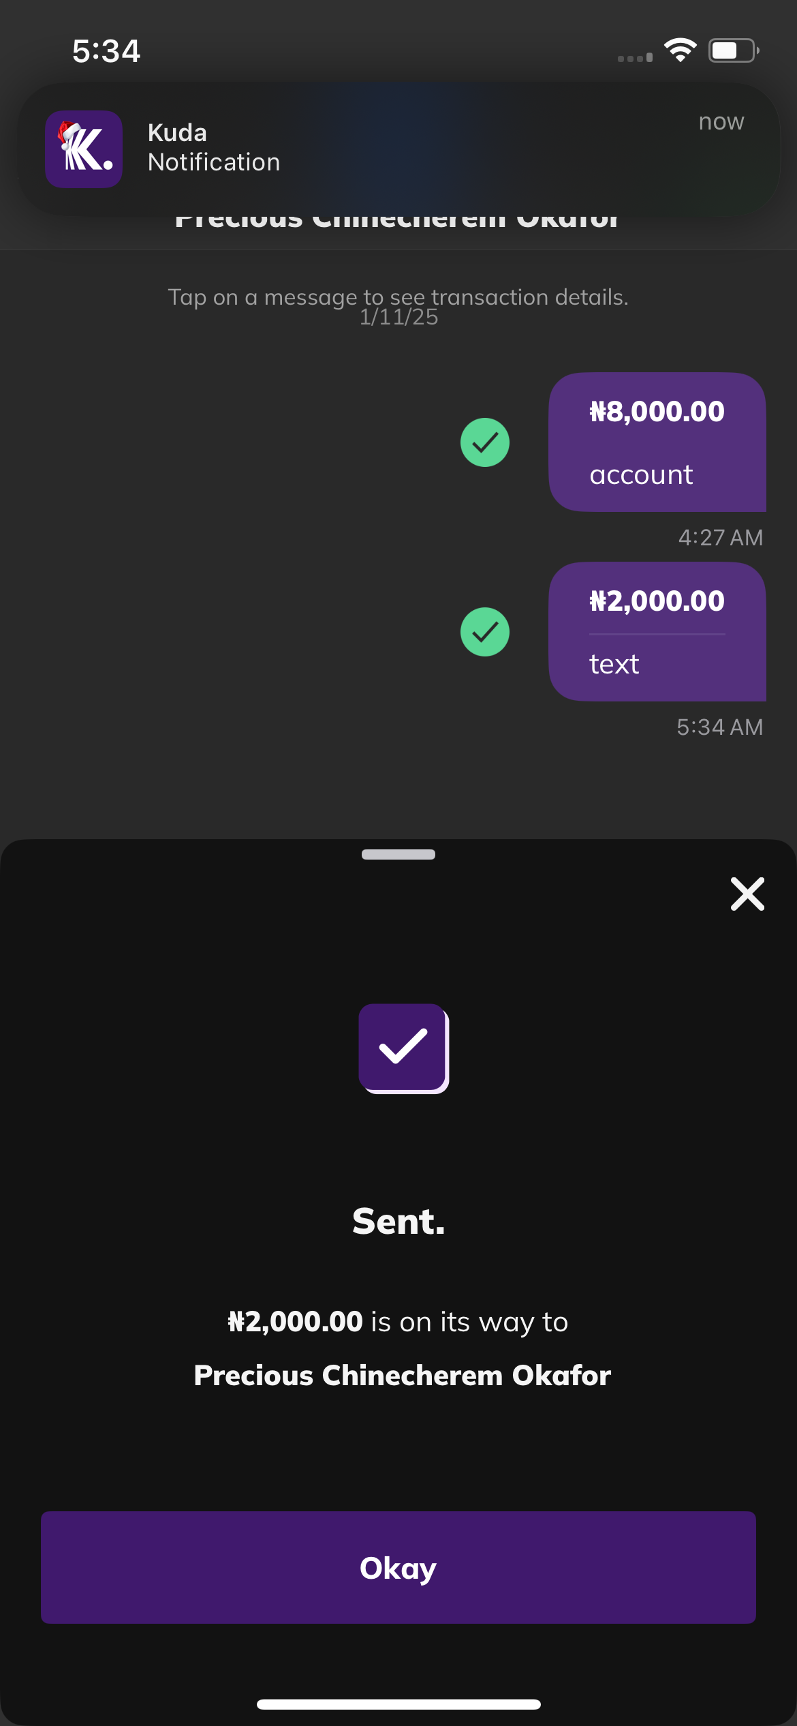Open the ₦2,000.00 text message bubble

click(657, 631)
